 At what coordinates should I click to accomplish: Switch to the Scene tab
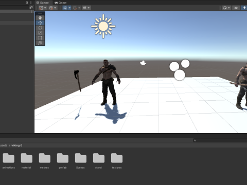tap(43, 3)
